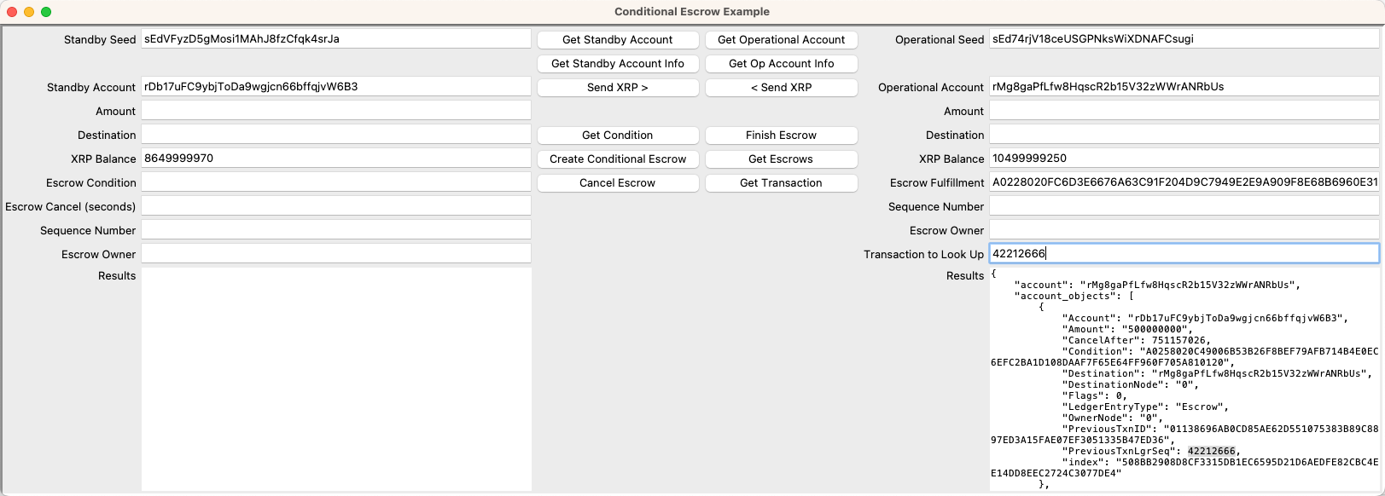Click the Escrow Fulfillment field
Image resolution: width=1385 pixels, height=496 pixels.
(x=1183, y=182)
